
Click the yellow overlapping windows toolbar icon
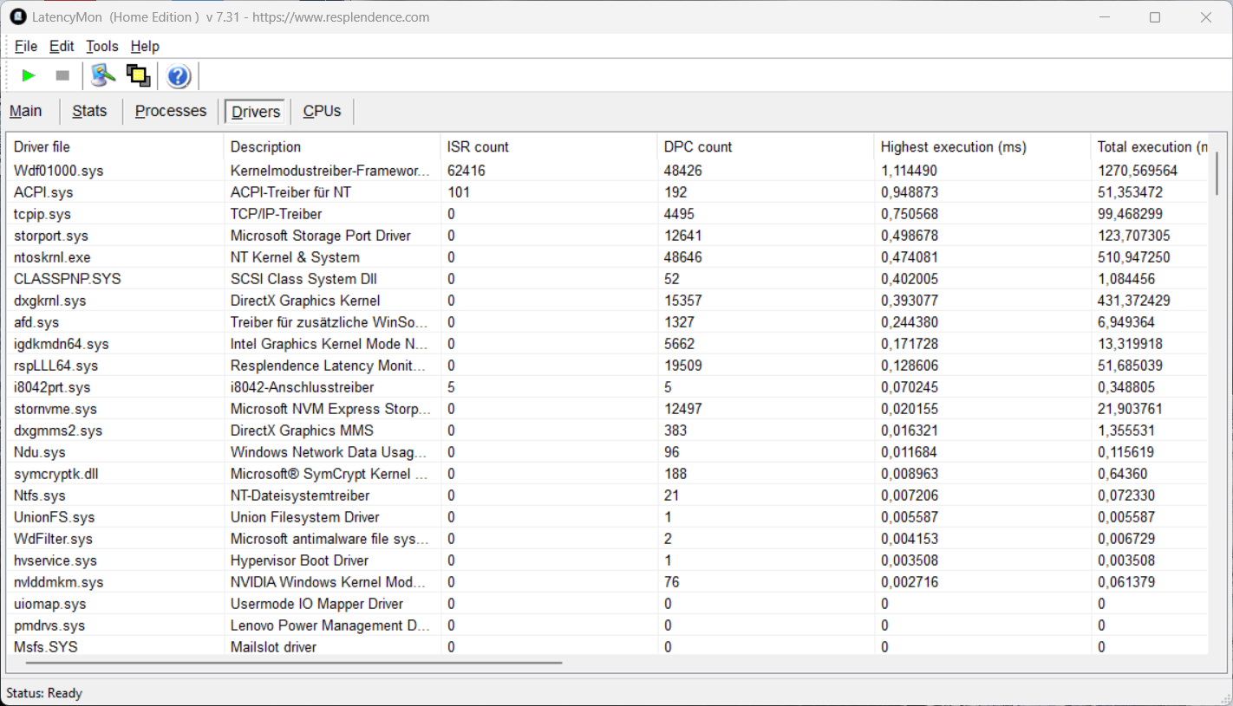[x=138, y=76]
